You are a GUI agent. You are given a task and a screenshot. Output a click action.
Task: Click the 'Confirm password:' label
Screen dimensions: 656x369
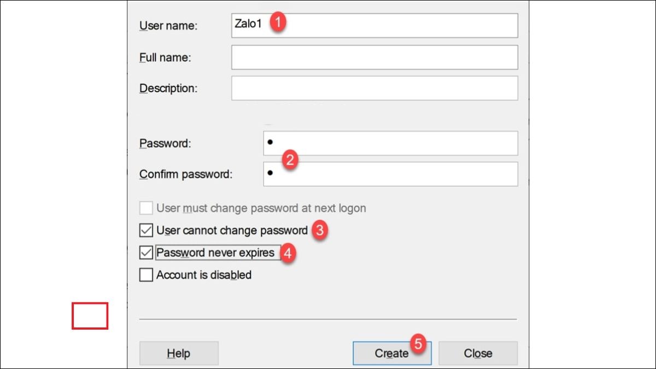coord(186,174)
